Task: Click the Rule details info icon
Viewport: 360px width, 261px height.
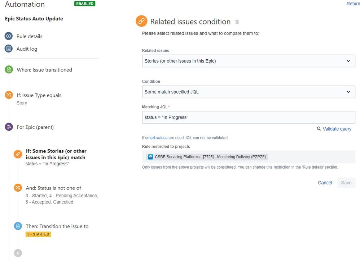Action: coord(9,36)
